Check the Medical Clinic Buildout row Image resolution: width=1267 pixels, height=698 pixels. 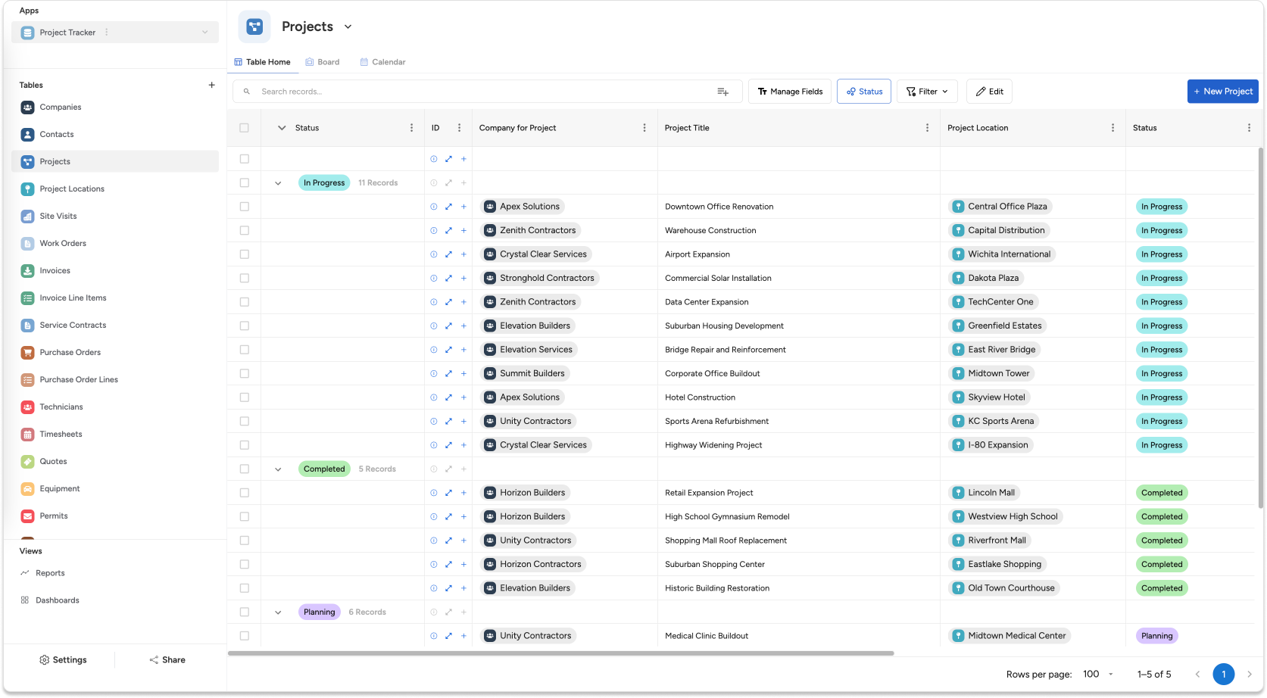pyautogui.click(x=244, y=636)
